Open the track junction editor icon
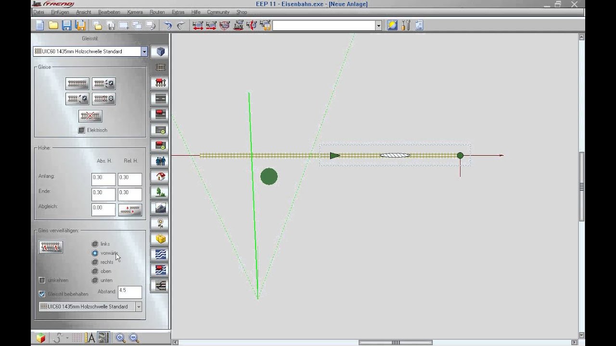616x346 pixels. click(160, 285)
